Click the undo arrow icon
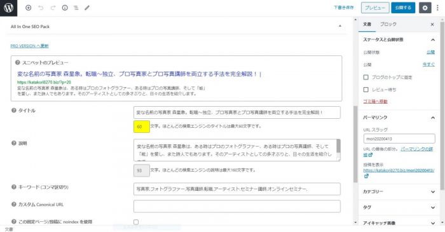This screenshot has height=232, width=445. (41, 8)
